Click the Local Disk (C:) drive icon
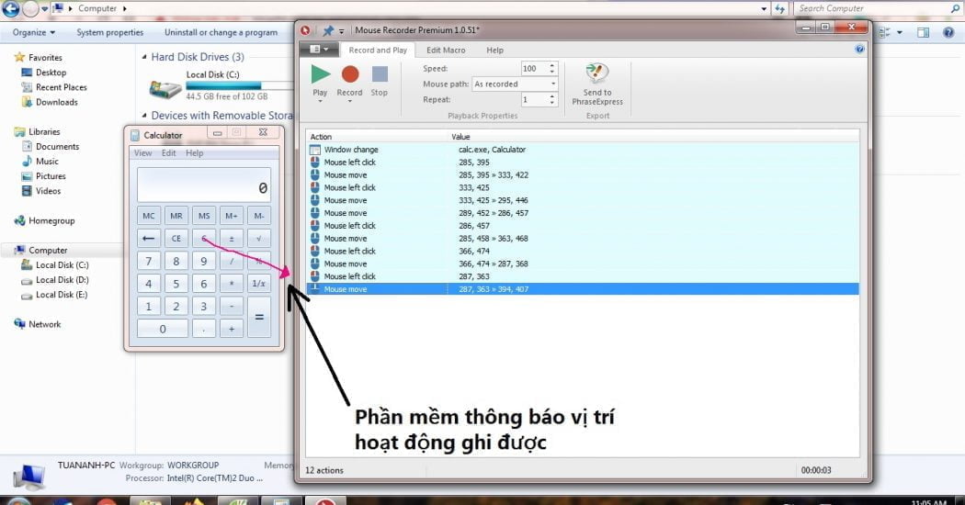 click(165, 89)
